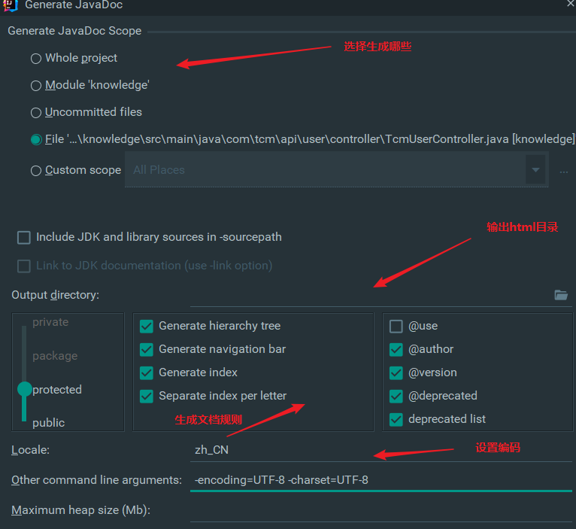Screen dimensions: 576x529
Task: Set visibility slider to public level
Action: (48, 423)
